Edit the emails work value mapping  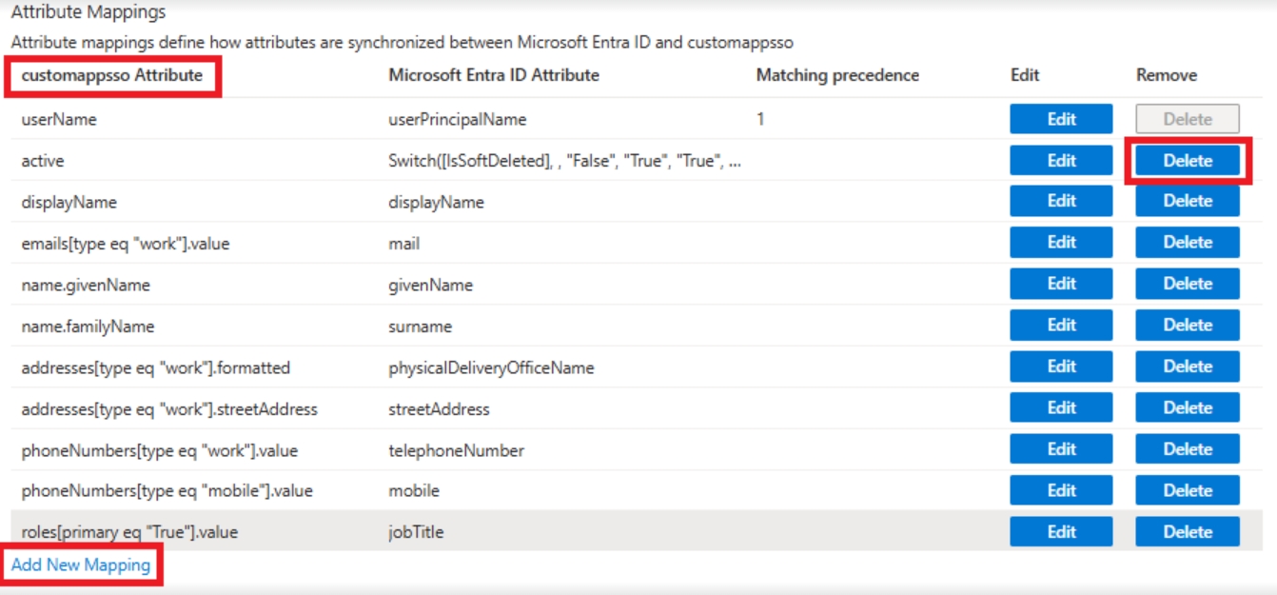(x=1061, y=242)
